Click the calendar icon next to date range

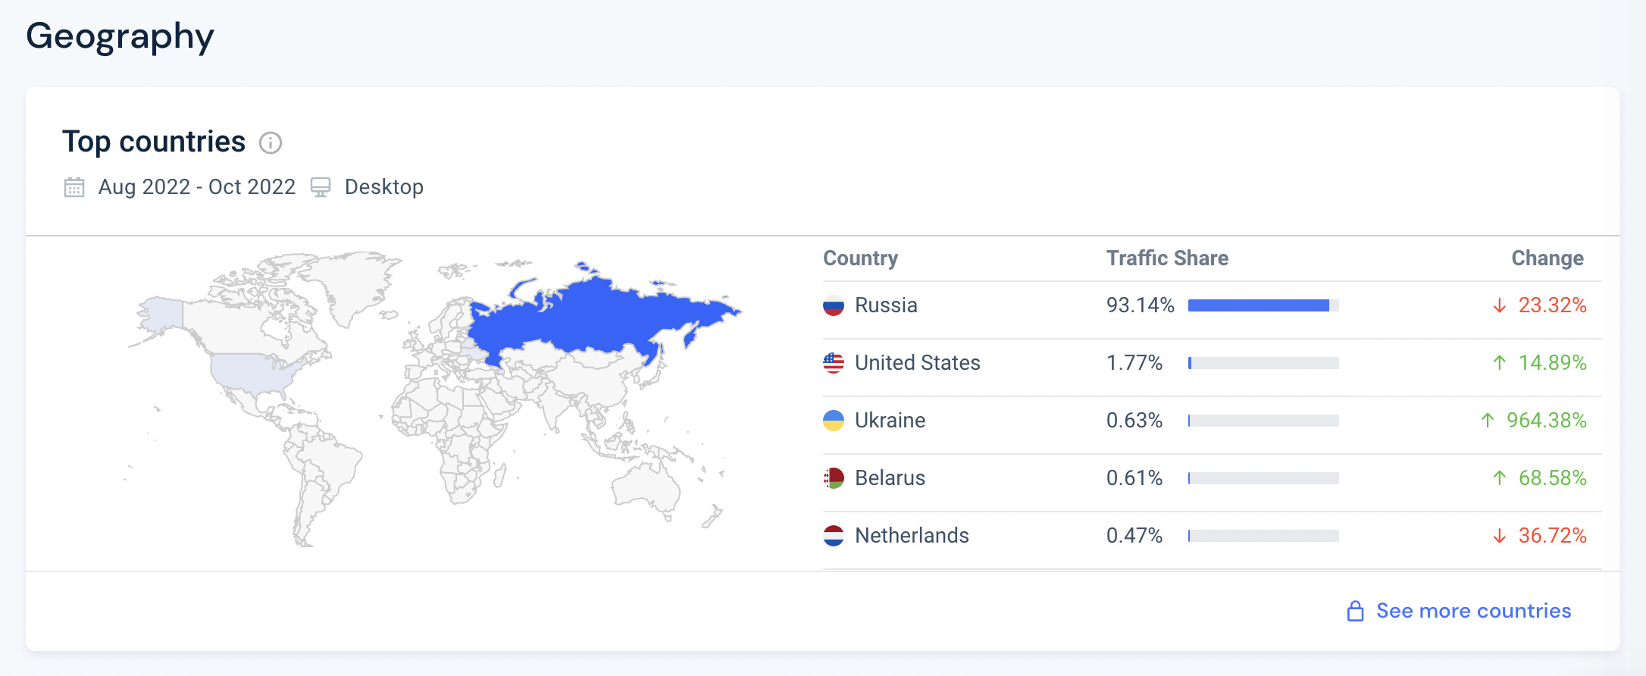tap(74, 187)
